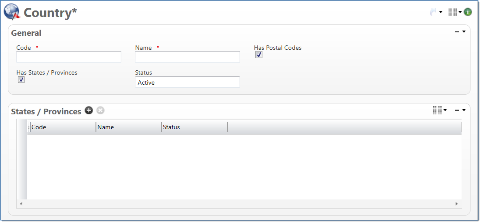Open the dropdown arrow beside share icon
Image resolution: width=481 pixels, height=223 pixels.
(441, 12)
